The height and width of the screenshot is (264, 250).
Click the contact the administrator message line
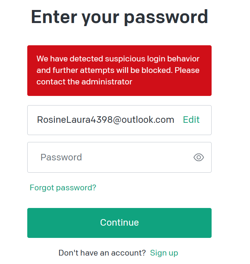click(84, 82)
